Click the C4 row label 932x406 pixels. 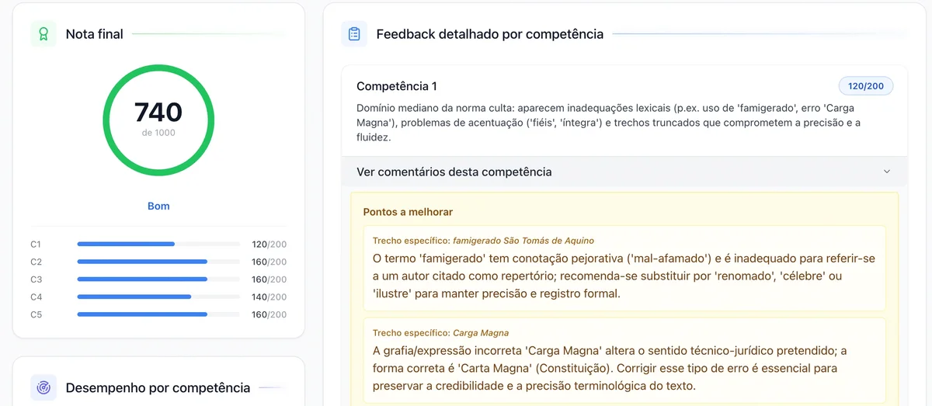tap(36, 297)
